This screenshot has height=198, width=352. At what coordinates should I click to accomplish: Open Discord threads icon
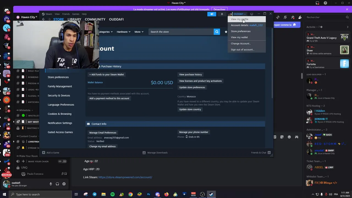point(278,17)
